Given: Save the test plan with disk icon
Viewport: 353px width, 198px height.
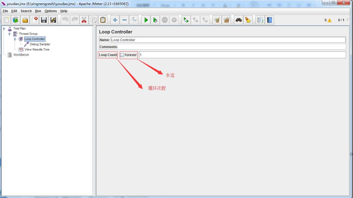Looking at the screenshot, I should pyautogui.click(x=44, y=20).
